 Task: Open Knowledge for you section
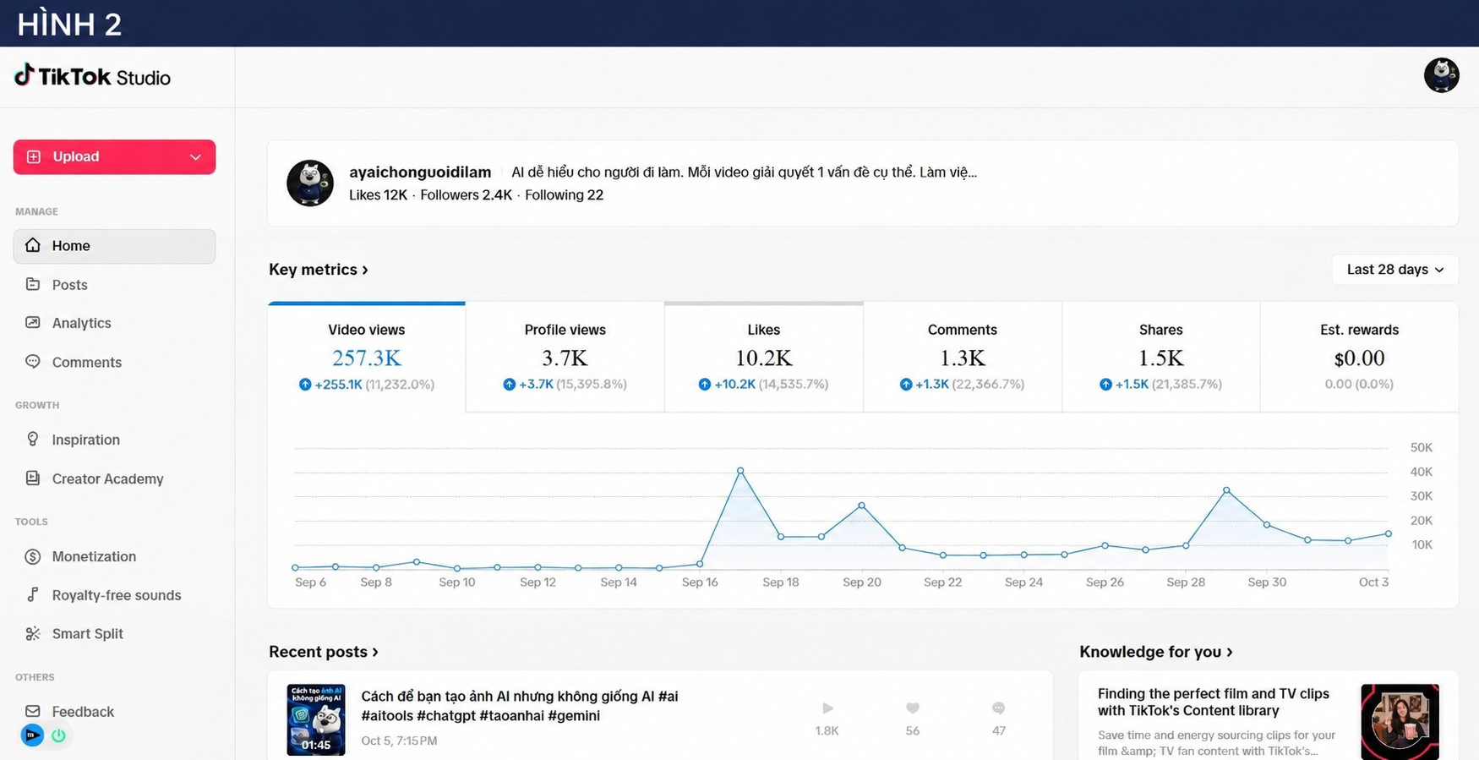point(1156,652)
